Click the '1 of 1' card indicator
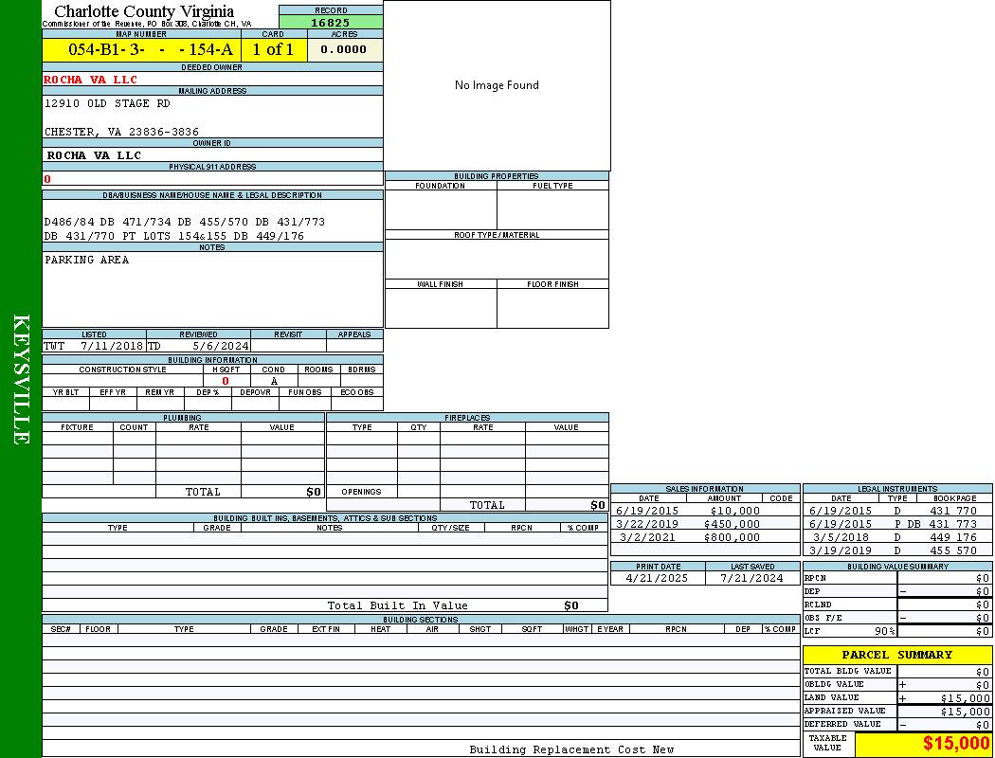The width and height of the screenshot is (995, 758). click(273, 50)
